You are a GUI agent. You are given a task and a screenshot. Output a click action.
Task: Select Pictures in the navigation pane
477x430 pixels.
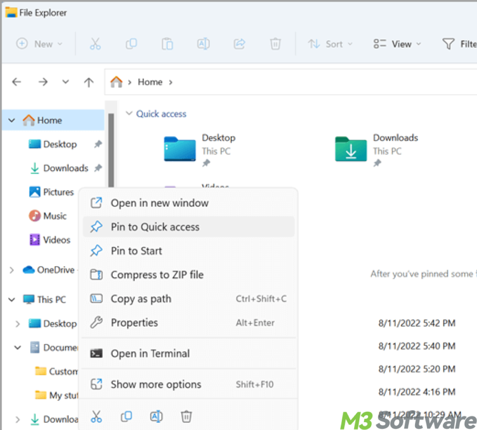[x=52, y=192]
